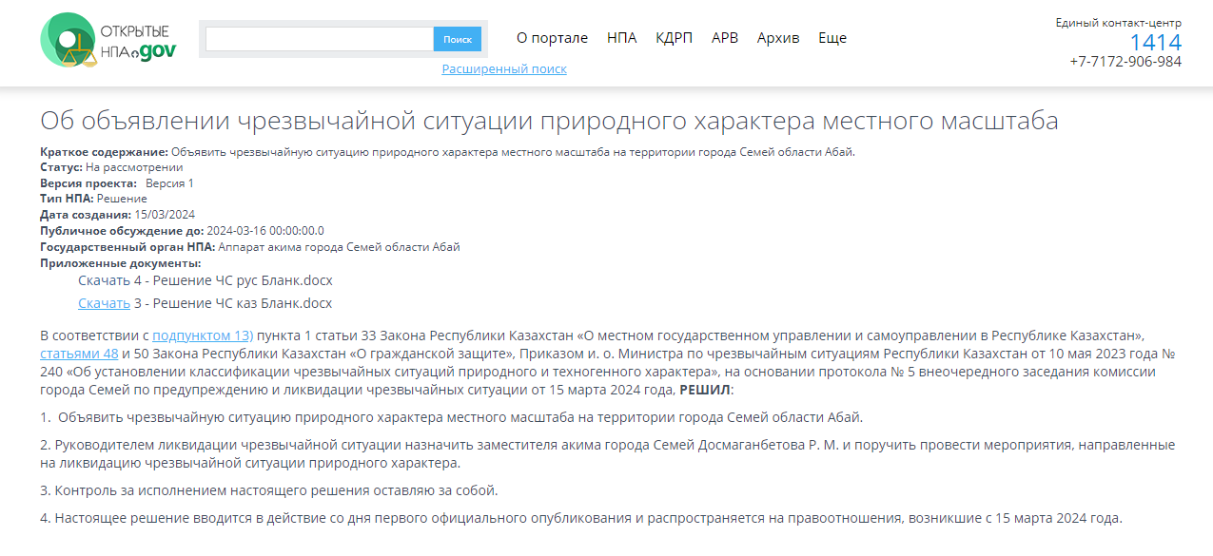Follow the подпунктом 13) law reference link
Screen dimensions: 1213x556
203,336
